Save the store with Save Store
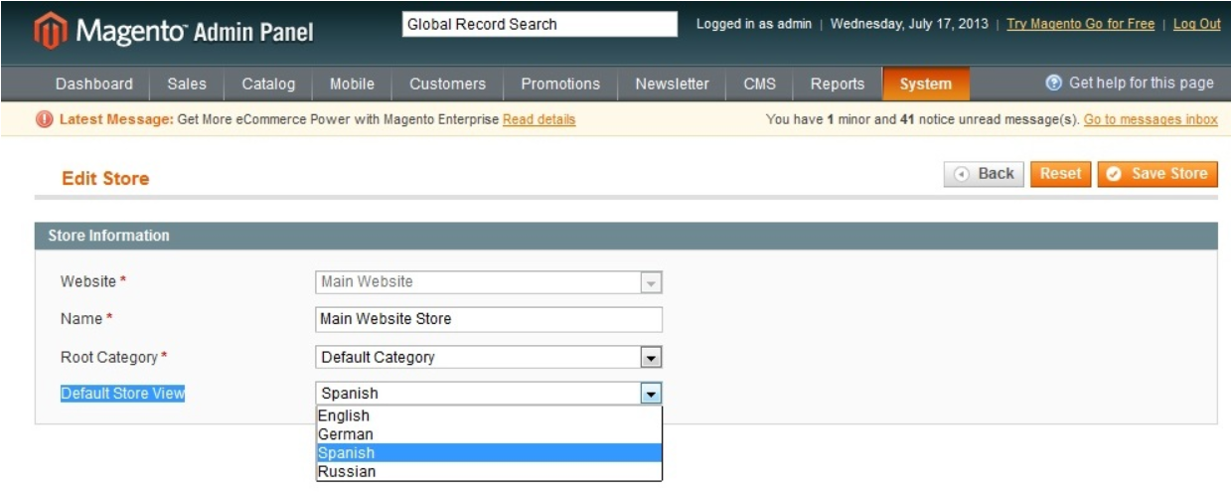The height and width of the screenshot is (496, 1231). point(1157,174)
